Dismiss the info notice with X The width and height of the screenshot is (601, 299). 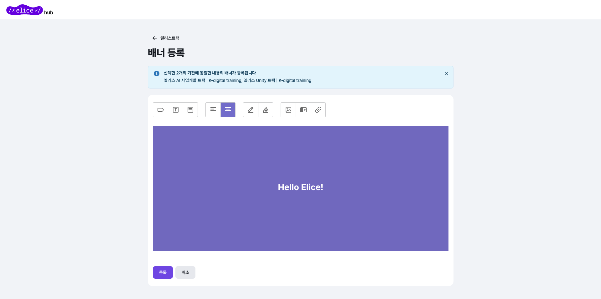[446, 73]
